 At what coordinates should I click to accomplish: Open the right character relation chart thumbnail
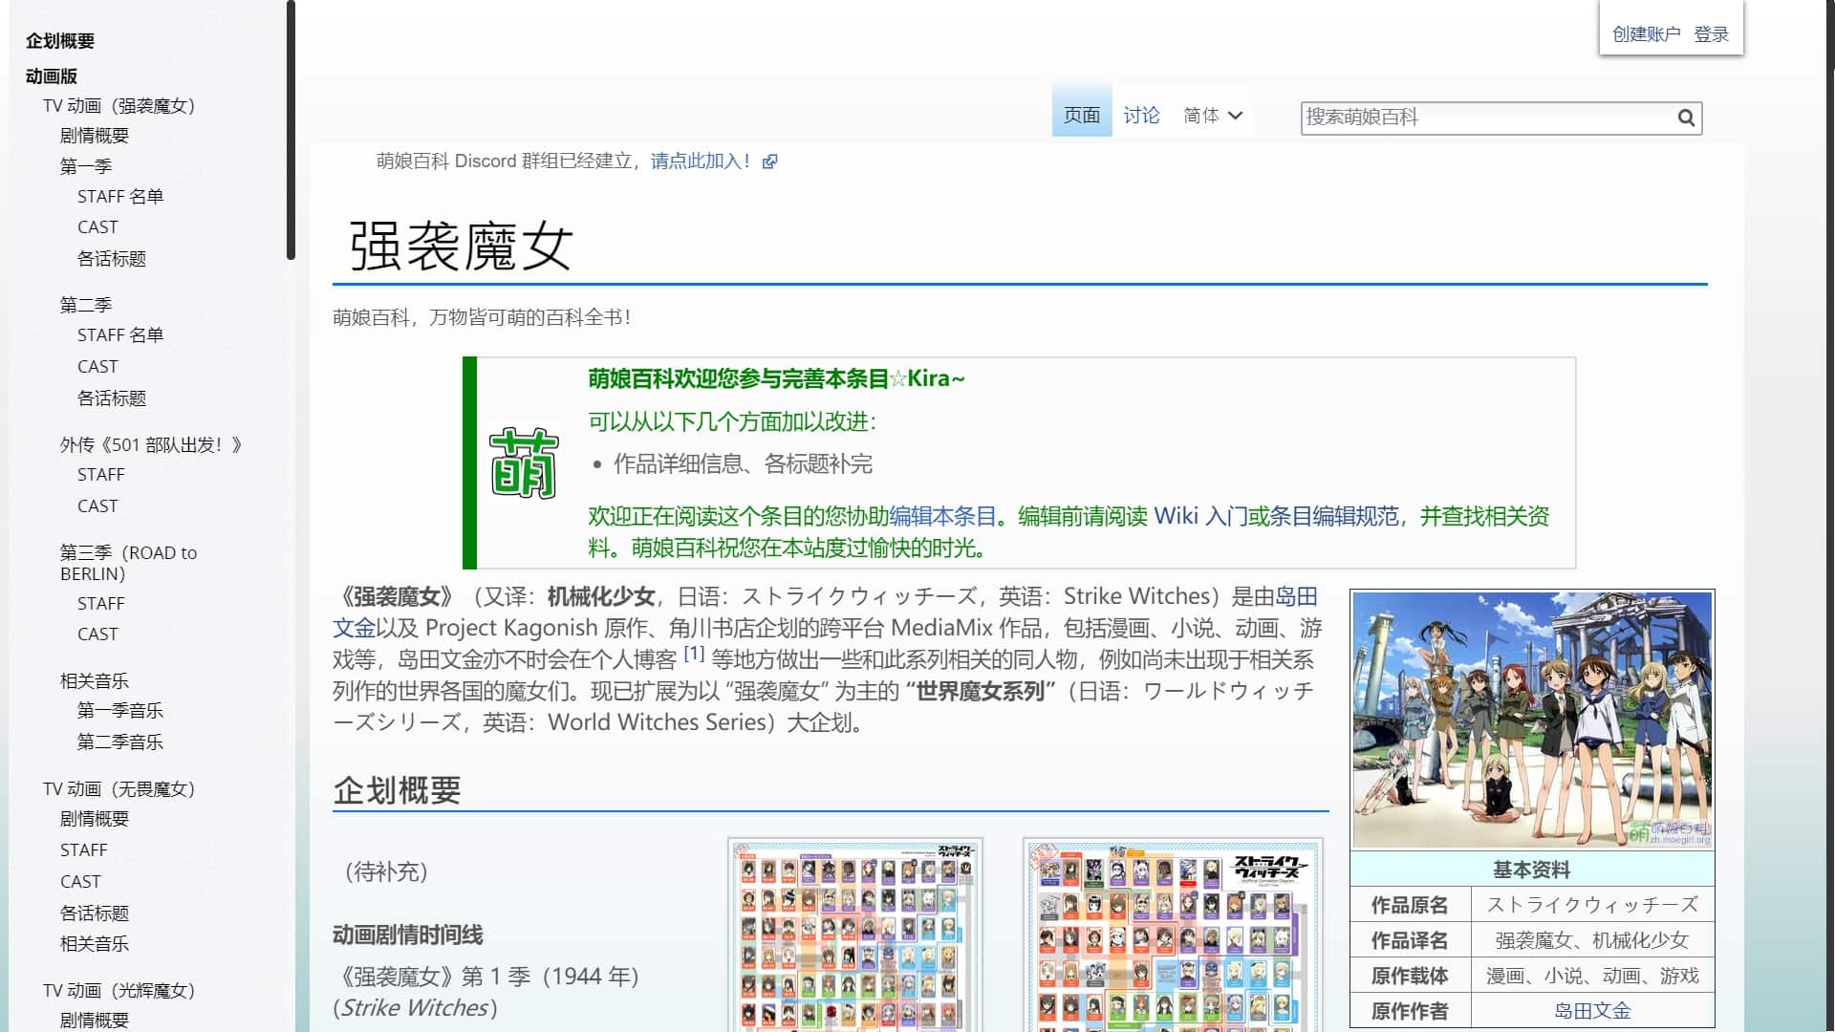click(x=1173, y=936)
